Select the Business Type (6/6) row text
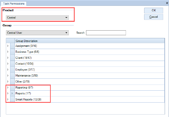Viewport: 169px width, 117px height. click(27, 52)
